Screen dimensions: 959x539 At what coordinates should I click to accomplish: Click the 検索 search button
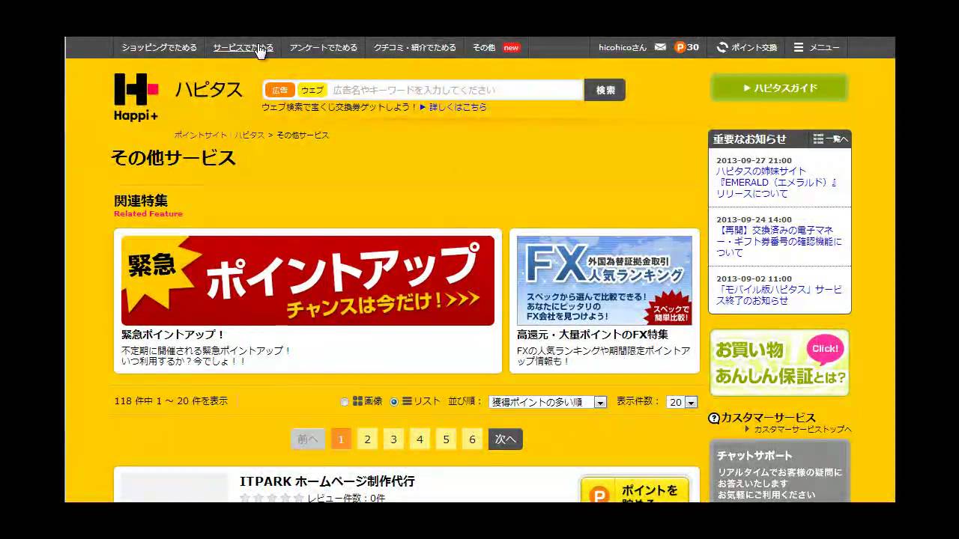pos(605,90)
